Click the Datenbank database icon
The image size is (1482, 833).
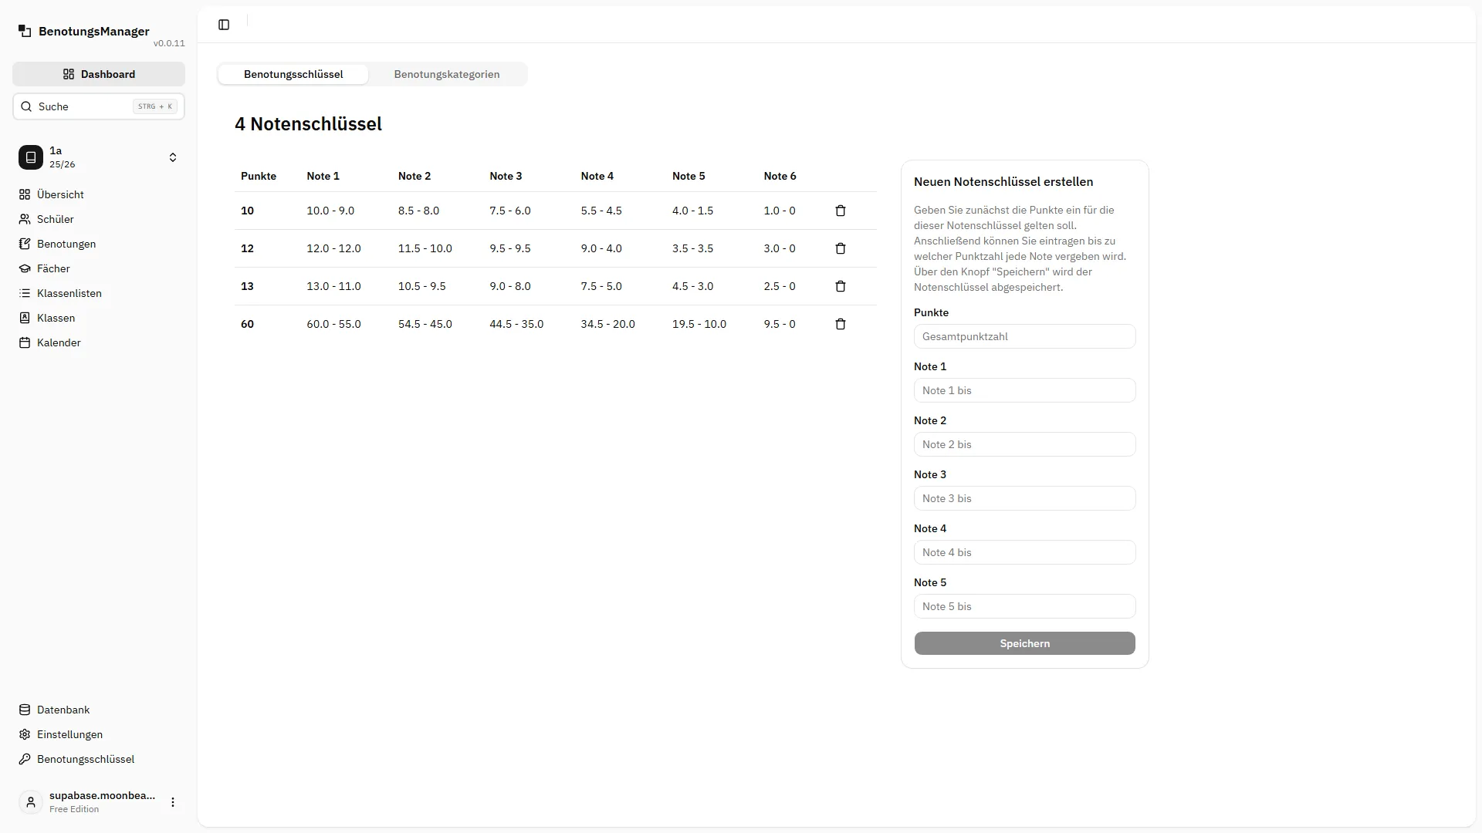25,710
